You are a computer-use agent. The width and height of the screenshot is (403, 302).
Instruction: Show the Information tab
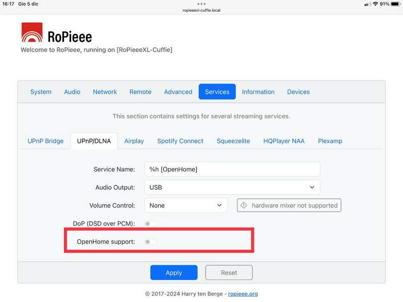point(258,92)
